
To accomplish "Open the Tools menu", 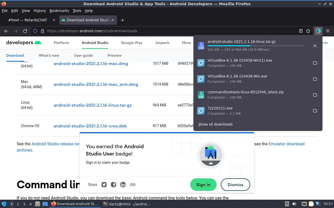I will pyautogui.click(x=77, y=11).
